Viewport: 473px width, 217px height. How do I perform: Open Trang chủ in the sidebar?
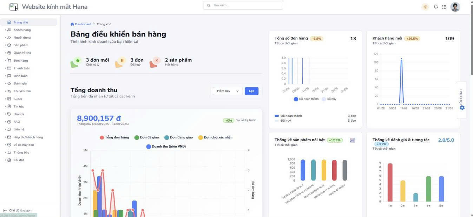29,22
